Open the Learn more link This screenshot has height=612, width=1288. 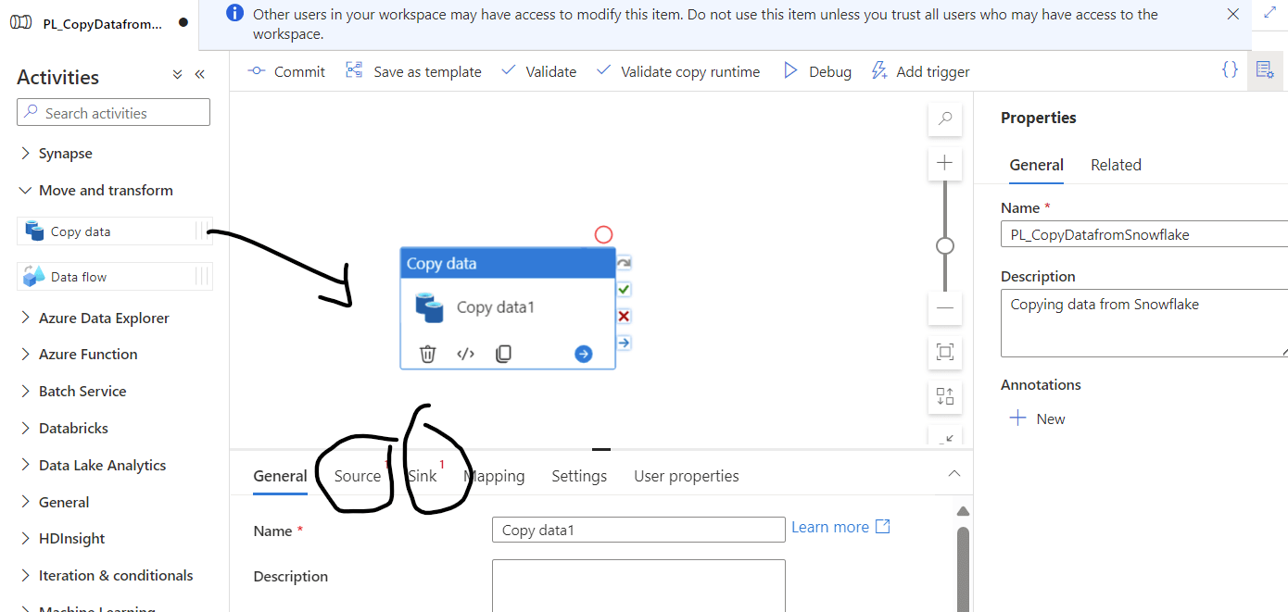pos(840,527)
